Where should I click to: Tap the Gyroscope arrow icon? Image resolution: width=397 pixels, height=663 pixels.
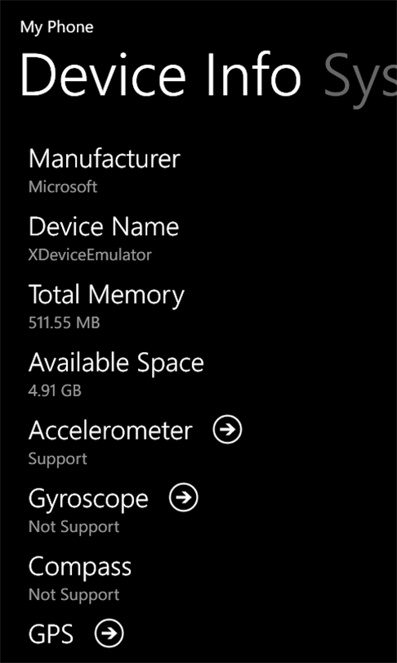(x=184, y=498)
